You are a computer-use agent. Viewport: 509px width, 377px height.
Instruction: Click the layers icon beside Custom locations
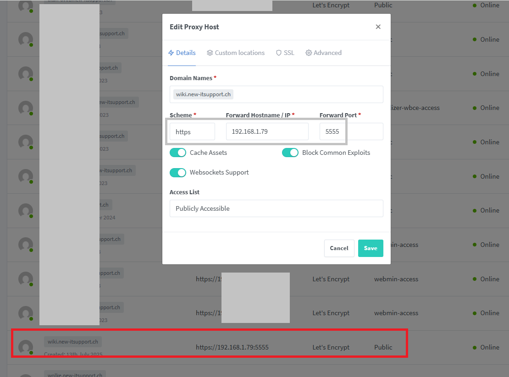210,53
